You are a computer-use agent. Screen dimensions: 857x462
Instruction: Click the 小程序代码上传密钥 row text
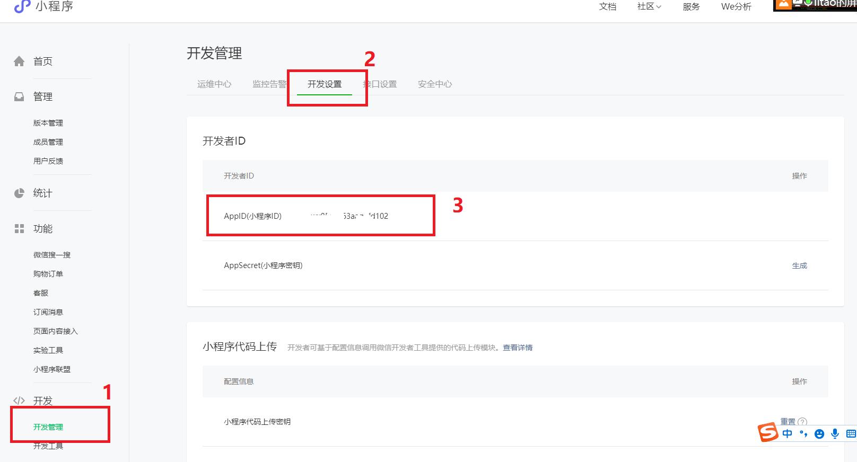[x=257, y=422]
